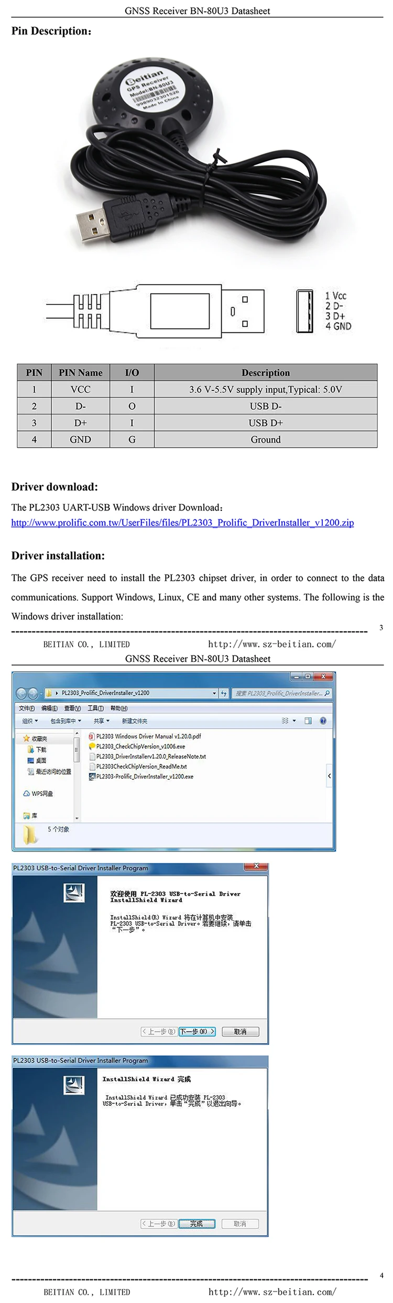Click the folder icon in the details pane
393x1303 pixels.
[30, 834]
